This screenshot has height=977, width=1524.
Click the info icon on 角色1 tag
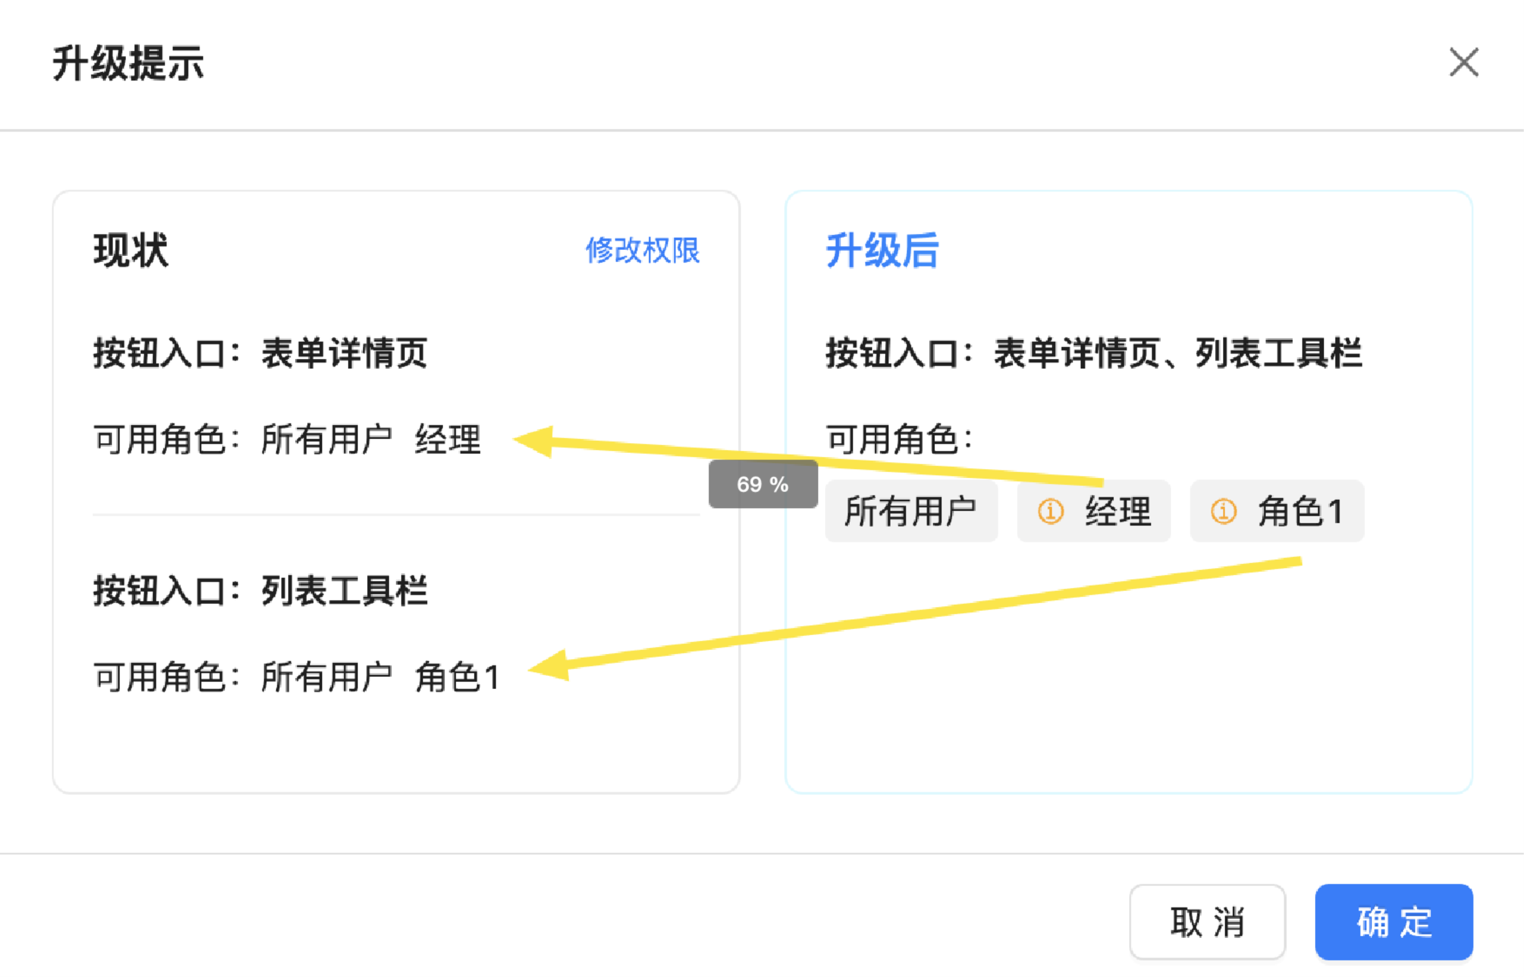1223,511
